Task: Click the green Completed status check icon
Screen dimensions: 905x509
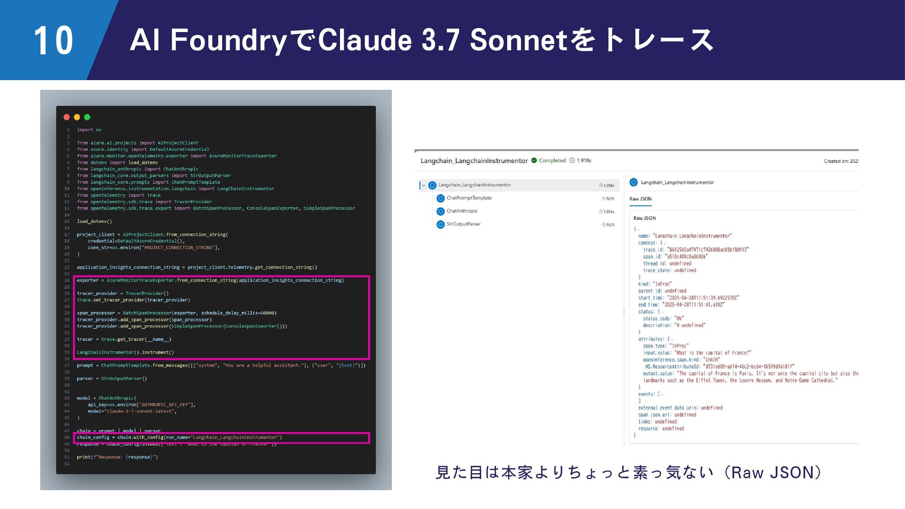Action: 534,160
